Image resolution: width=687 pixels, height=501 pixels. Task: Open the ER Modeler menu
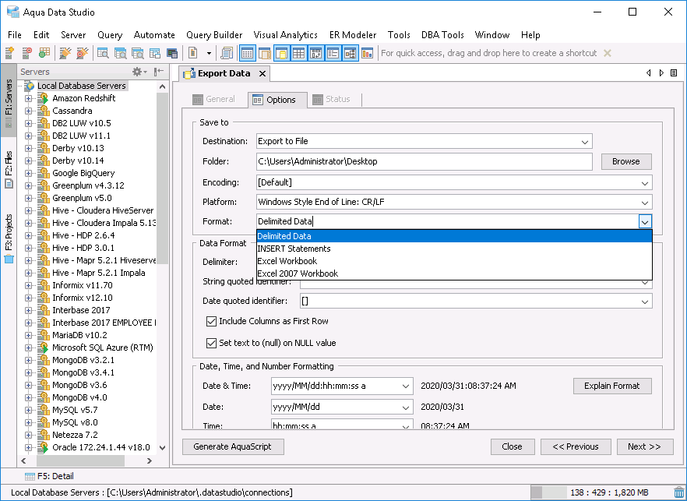353,35
